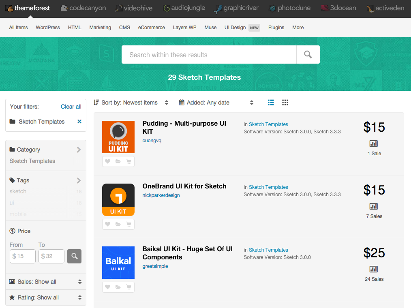This screenshot has width=411, height=308.
Task: Add Pudding UI Kit to a collection
Action: point(118,161)
